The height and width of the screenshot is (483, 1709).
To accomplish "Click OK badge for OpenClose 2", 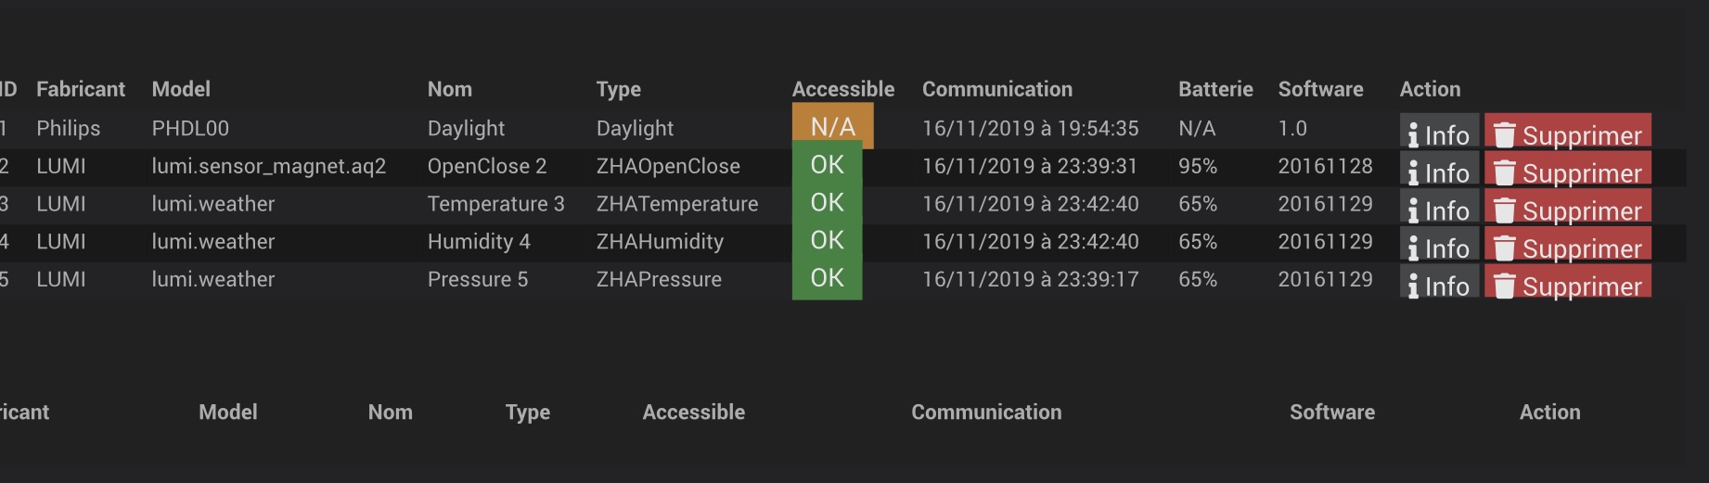I will click(827, 165).
